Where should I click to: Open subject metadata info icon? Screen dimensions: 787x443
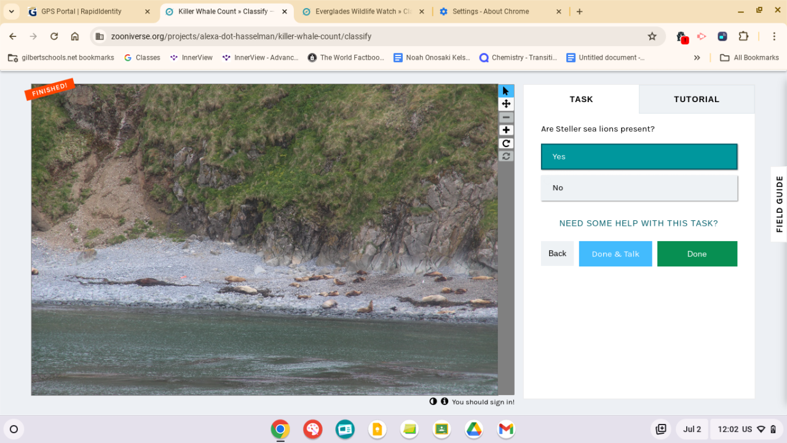tap(444, 401)
